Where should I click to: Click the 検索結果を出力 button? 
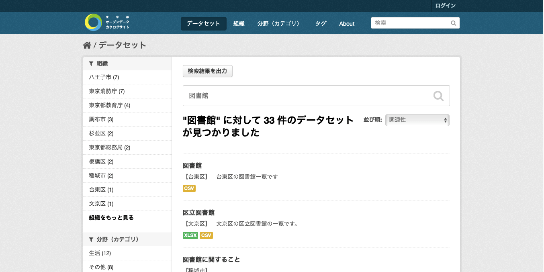208,71
